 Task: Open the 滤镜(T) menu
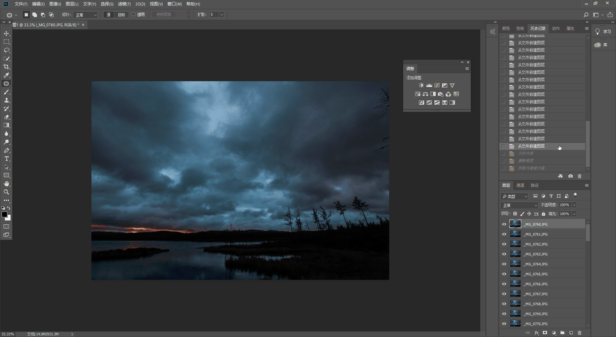point(124,4)
